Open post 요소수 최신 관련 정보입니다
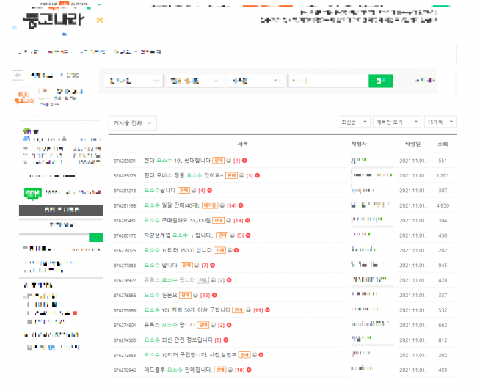Image resolution: width=480 pixels, height=388 pixels. point(178,340)
